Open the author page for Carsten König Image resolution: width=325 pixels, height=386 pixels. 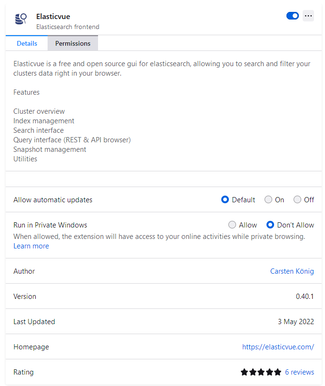pos(292,271)
